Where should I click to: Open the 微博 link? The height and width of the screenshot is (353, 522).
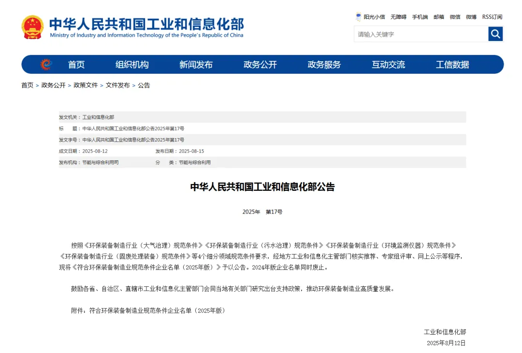(x=471, y=17)
